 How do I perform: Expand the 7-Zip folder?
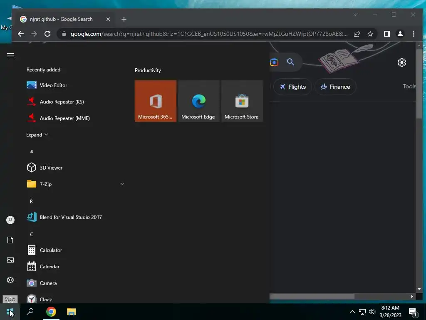tap(122, 184)
